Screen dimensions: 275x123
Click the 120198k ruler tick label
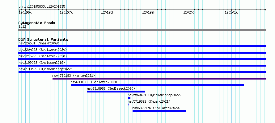click(108, 12)
